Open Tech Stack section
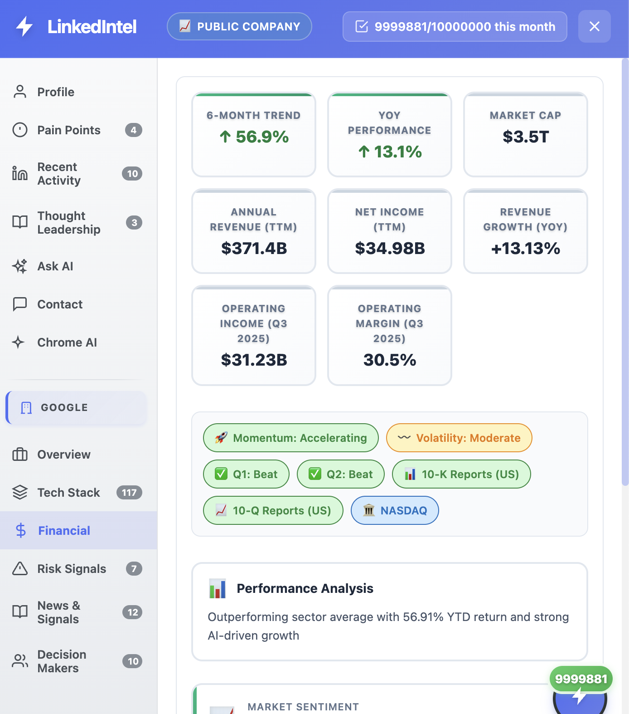Image resolution: width=629 pixels, height=714 pixels. coord(78,492)
